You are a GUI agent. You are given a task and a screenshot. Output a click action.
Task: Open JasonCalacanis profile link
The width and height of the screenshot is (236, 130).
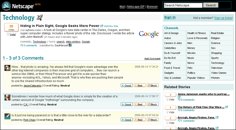(x=32, y=85)
